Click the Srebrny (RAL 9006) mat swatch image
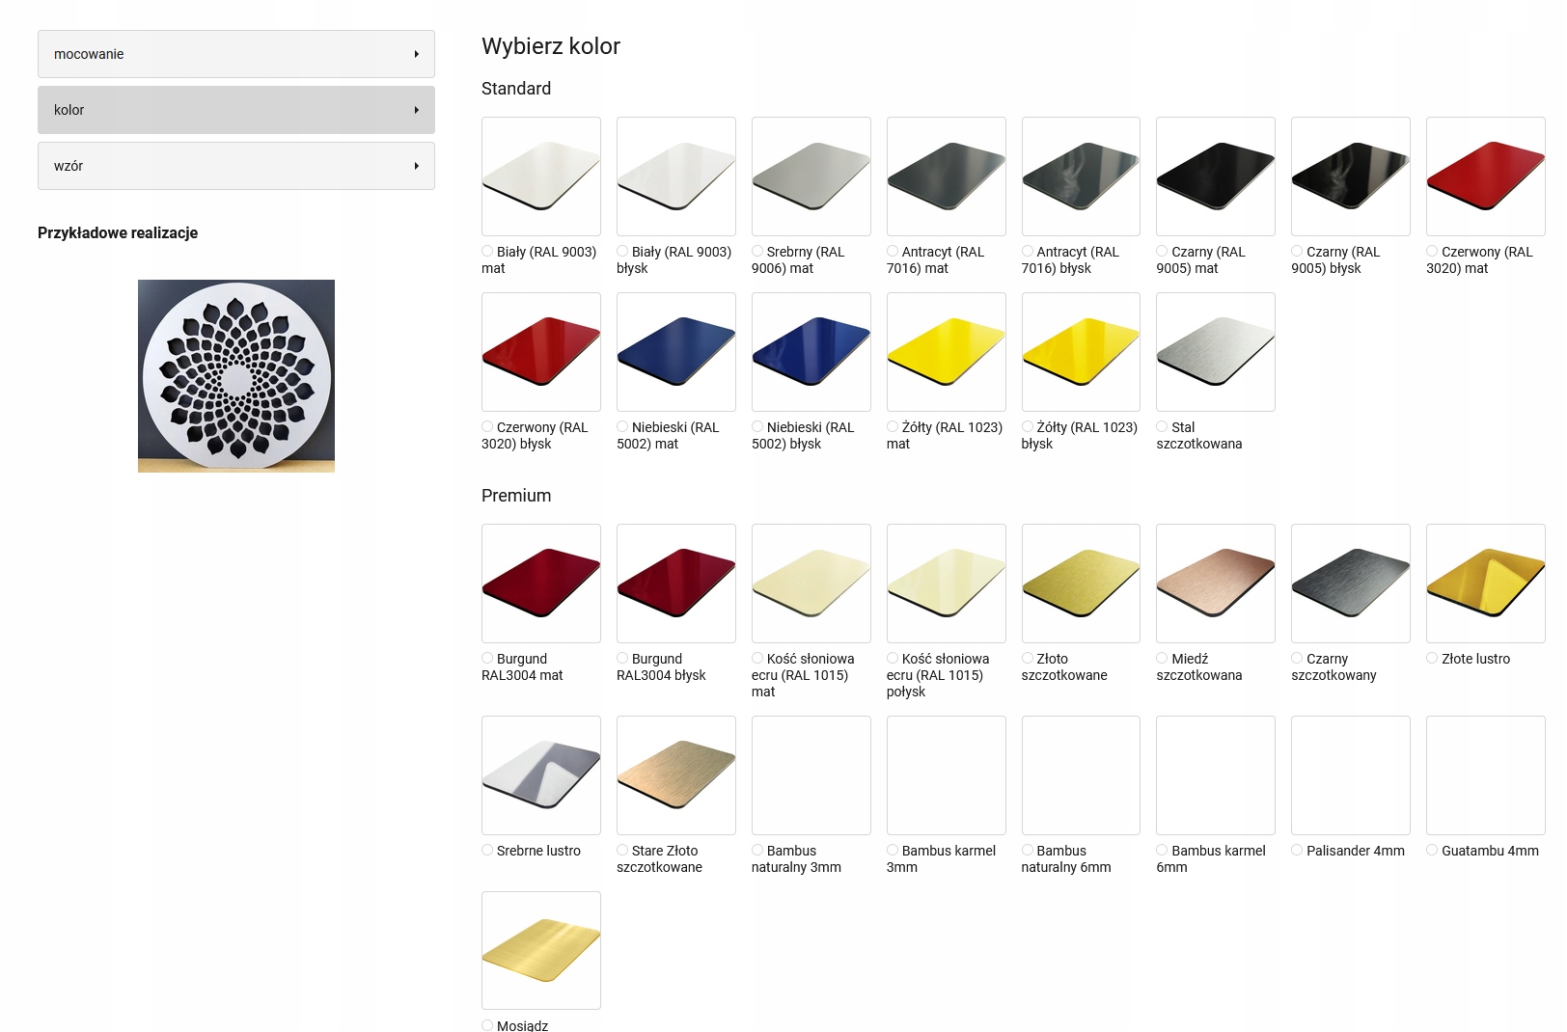 (x=811, y=177)
